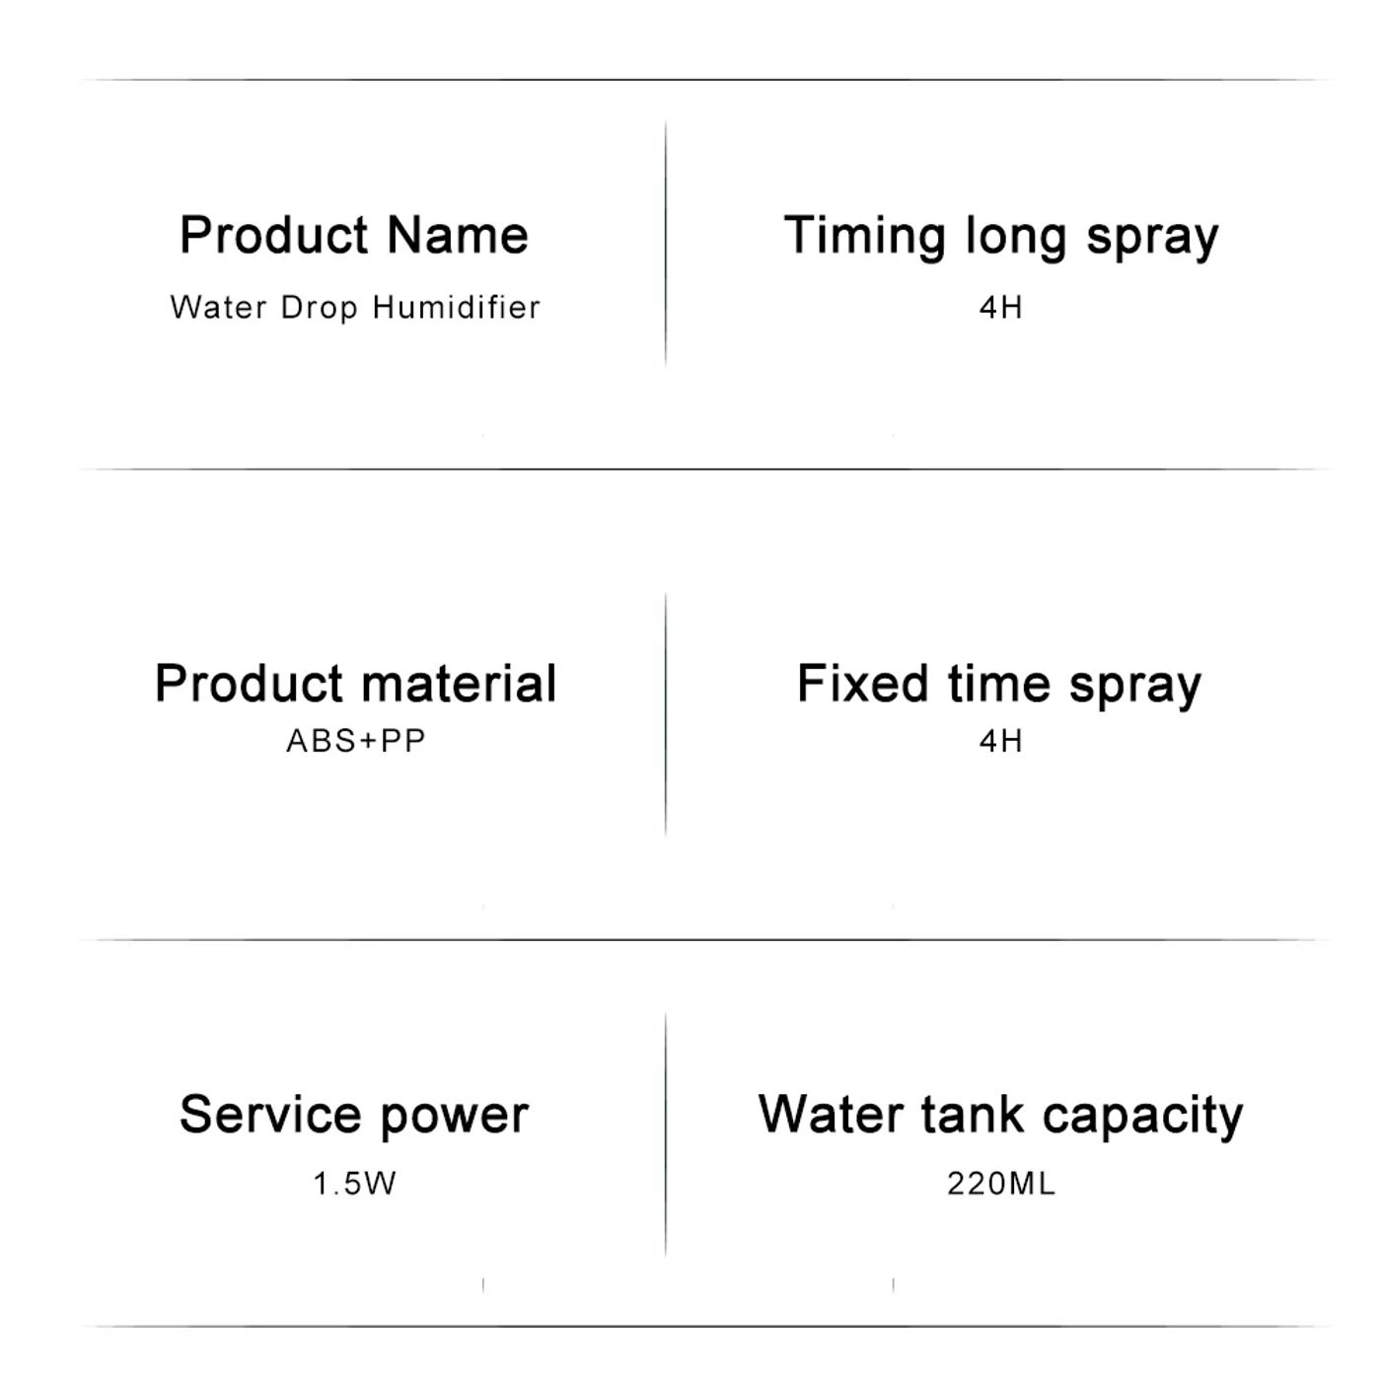Click the Product Name heading
Image resolution: width=1381 pixels, height=1381 pixels.
pyautogui.click(x=354, y=235)
